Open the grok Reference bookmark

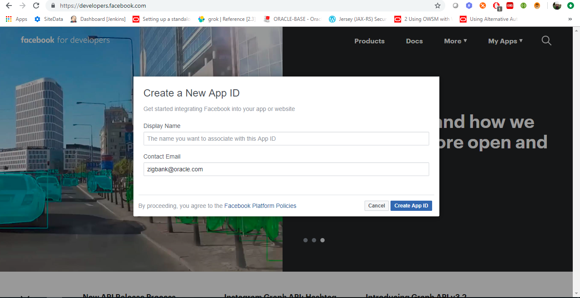click(227, 19)
